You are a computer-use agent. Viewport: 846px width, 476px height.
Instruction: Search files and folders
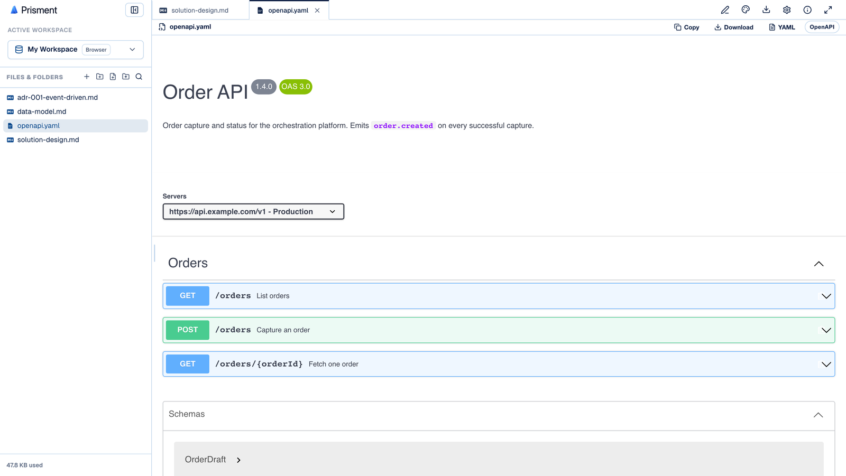pos(139,77)
